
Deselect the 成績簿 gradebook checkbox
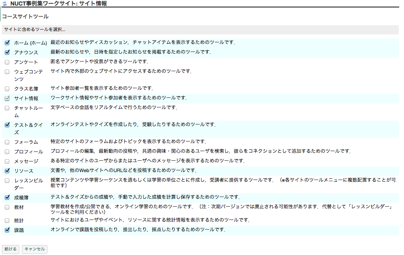click(7, 198)
